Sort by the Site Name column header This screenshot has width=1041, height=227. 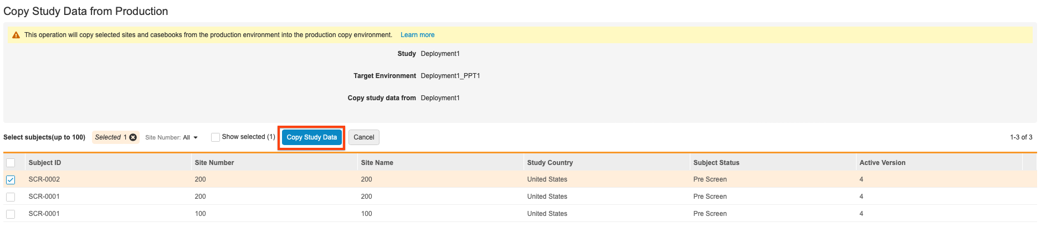pyautogui.click(x=377, y=163)
